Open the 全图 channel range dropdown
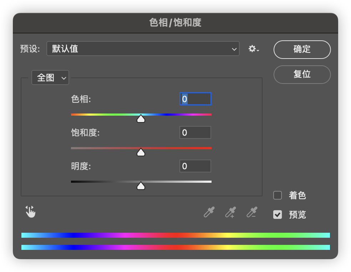The height and width of the screenshot is (272, 351). (50, 77)
